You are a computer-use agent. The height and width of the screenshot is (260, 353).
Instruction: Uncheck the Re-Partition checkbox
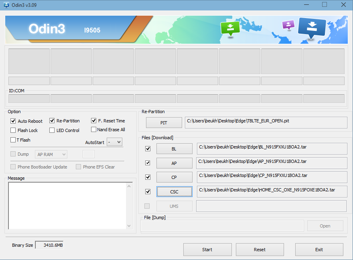click(52, 120)
